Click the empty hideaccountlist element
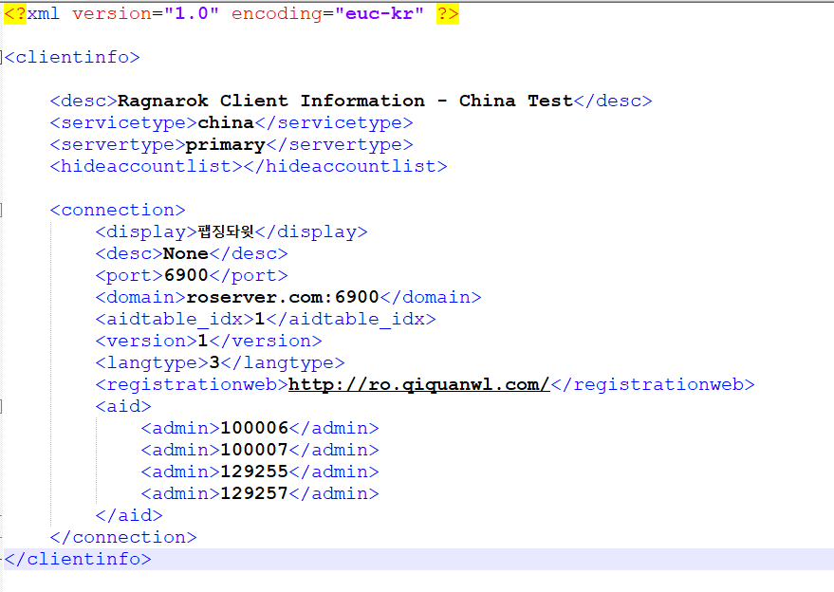This screenshot has height=592, width=834. pos(249,166)
